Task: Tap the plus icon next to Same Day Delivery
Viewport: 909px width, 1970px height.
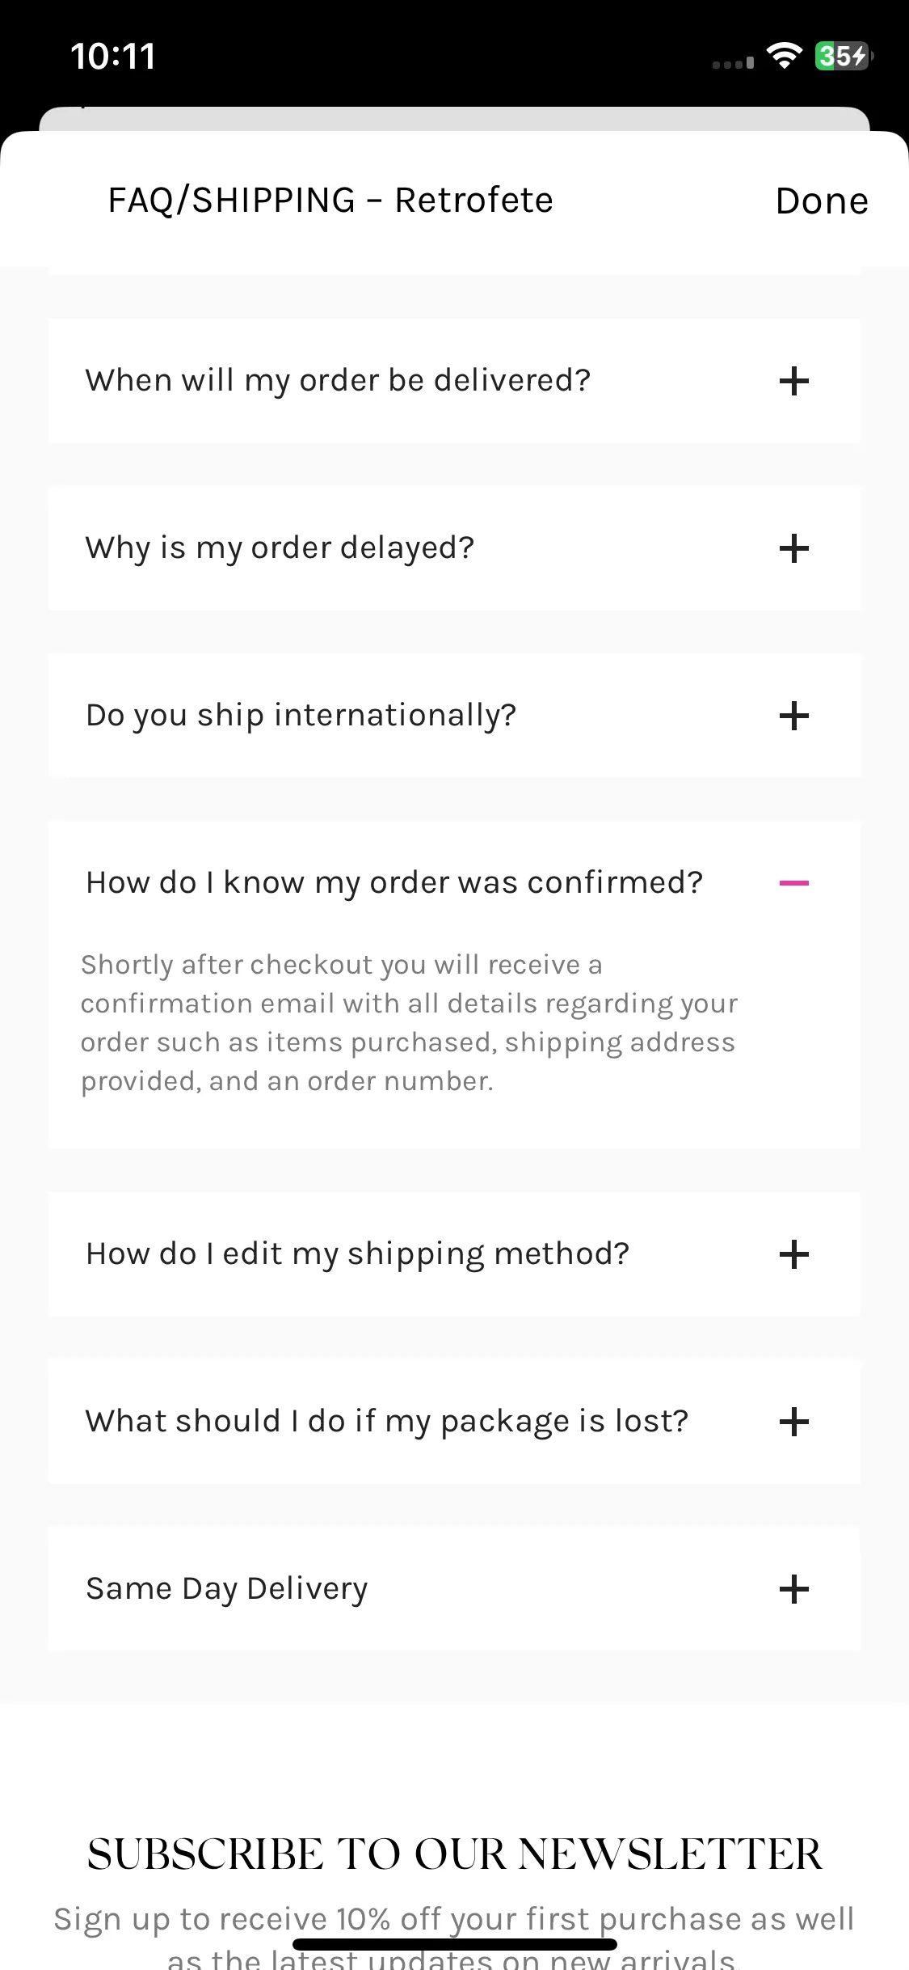Action: 793,1589
